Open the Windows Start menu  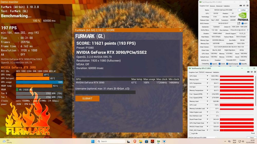93,141
